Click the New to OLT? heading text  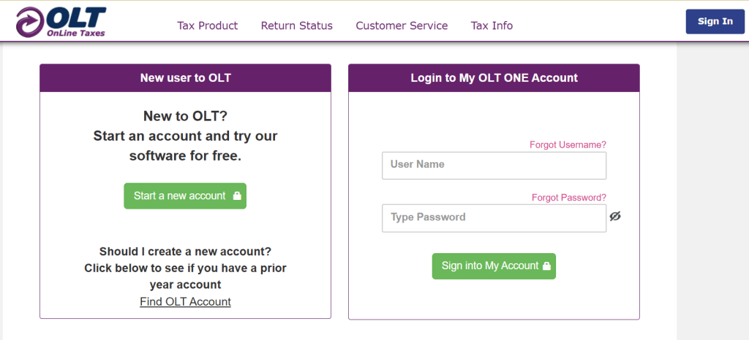pyautogui.click(x=185, y=116)
